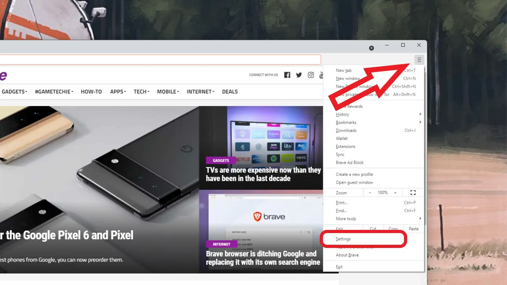The image size is (507, 285).
Task: Open the GADGETS navigation dropdown
Action: pos(15,92)
